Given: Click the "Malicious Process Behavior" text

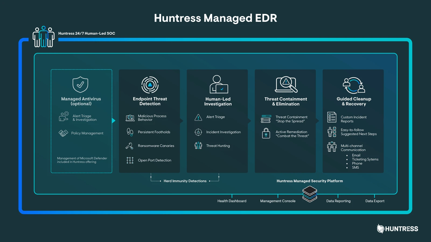Looking at the screenshot, I should [152, 118].
